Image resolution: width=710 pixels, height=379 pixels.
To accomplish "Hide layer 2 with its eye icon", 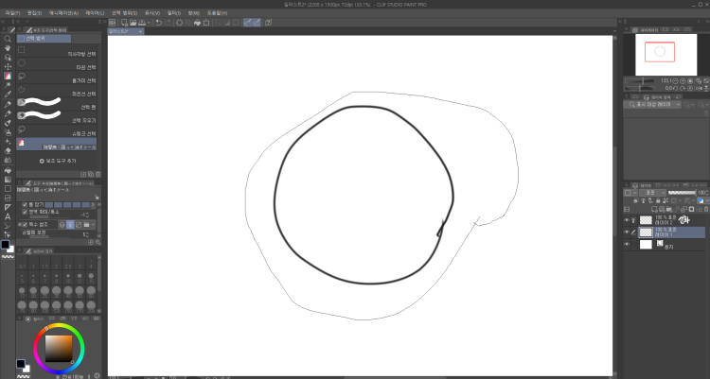I will pos(627,220).
